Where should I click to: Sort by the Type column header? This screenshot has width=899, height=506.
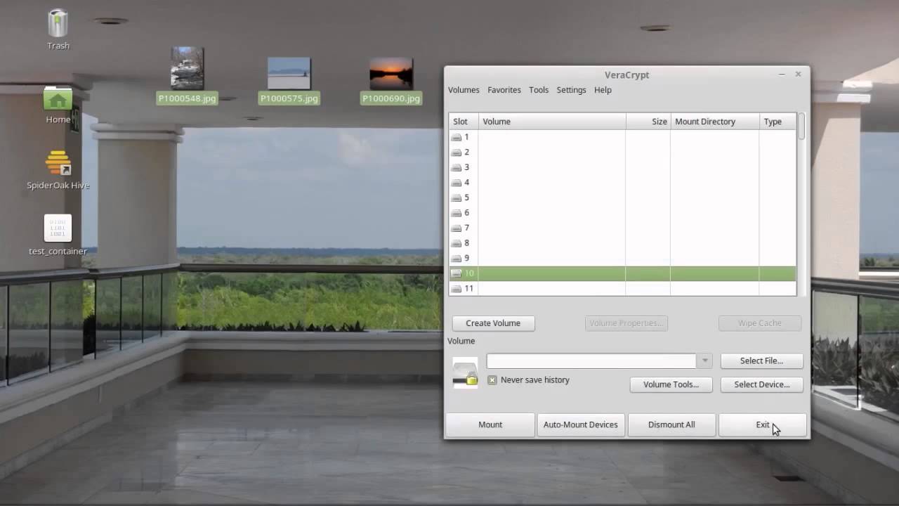[777, 122]
